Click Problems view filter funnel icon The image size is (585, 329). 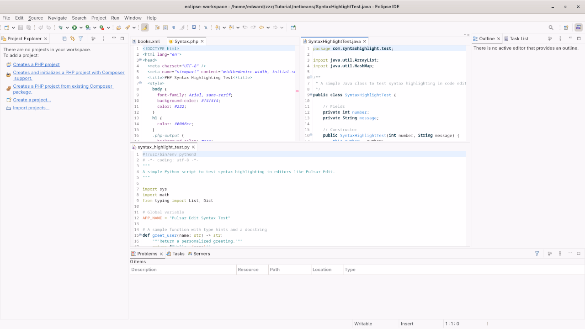click(x=537, y=254)
